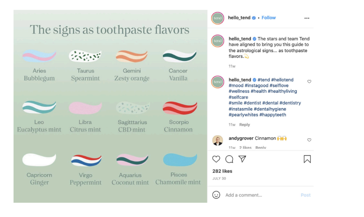This screenshot has width=364, height=217.
Task: Like the hashtag comment by hello_tend
Action: coord(309,81)
